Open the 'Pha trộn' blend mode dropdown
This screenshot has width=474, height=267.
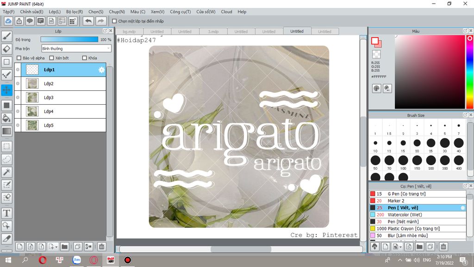(76, 48)
